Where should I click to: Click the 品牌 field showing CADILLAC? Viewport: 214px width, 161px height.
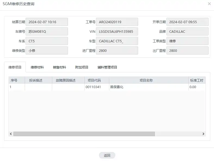click(187, 31)
